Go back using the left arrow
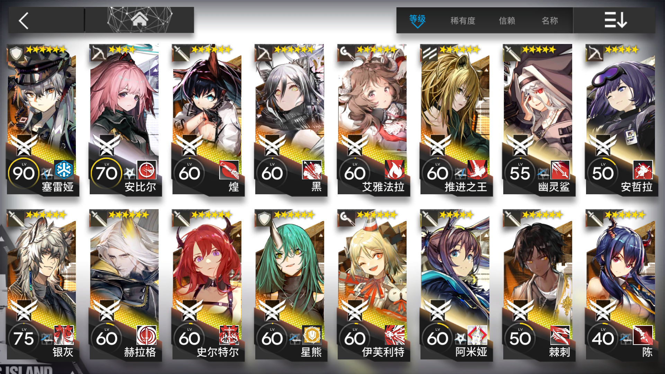665x374 pixels. point(24,21)
